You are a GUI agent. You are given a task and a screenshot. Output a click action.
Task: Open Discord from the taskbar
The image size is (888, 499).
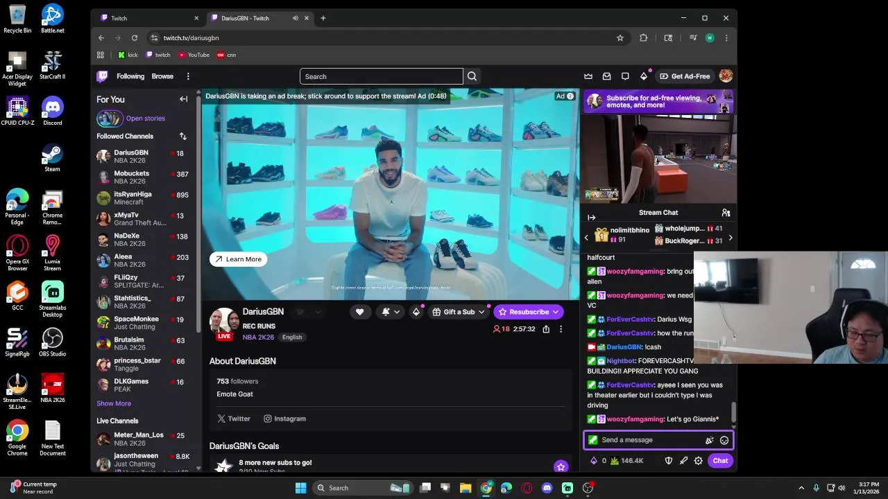coord(547,488)
